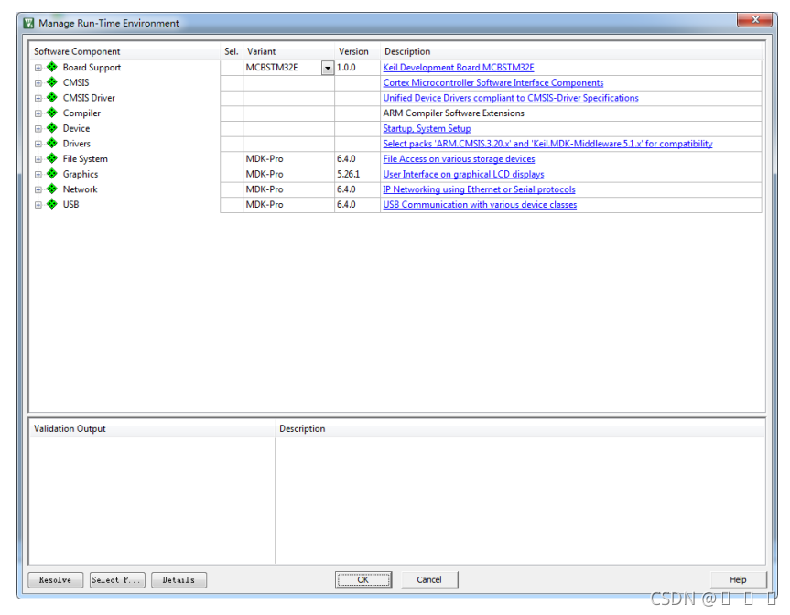
Task: Close the Manage Run-Time Environment dialog
Action: point(754,19)
